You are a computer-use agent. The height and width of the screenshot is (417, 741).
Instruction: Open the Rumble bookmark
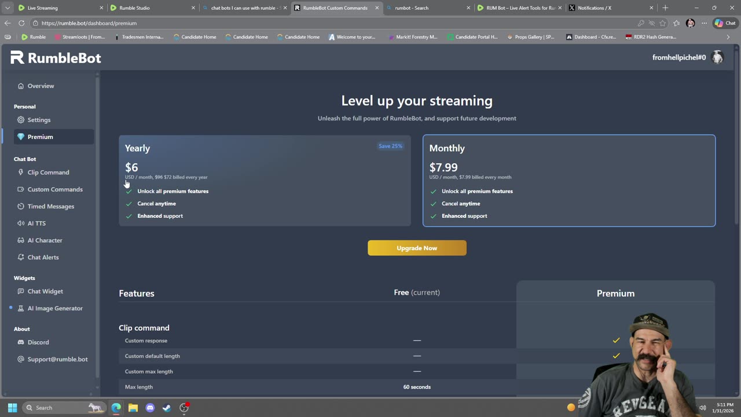point(34,37)
